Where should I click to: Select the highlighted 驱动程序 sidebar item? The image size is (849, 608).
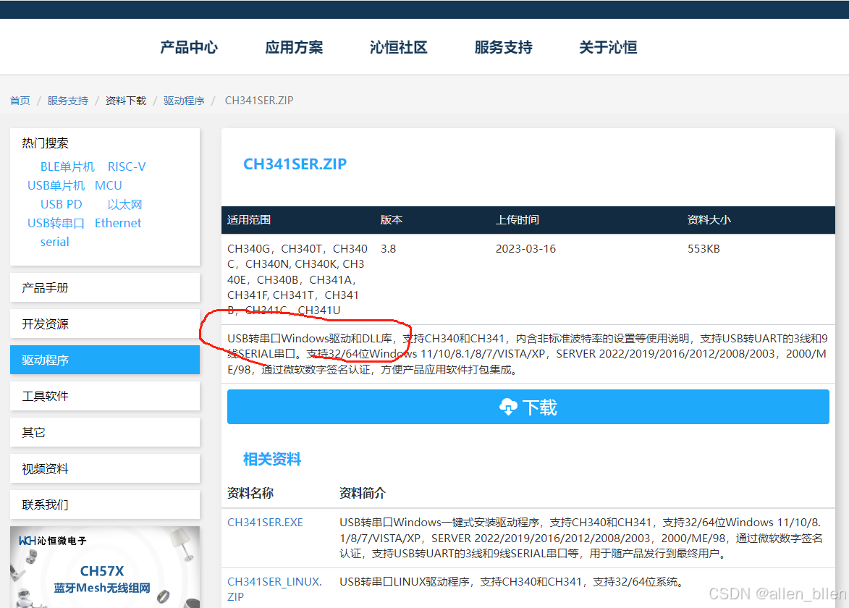tap(105, 360)
